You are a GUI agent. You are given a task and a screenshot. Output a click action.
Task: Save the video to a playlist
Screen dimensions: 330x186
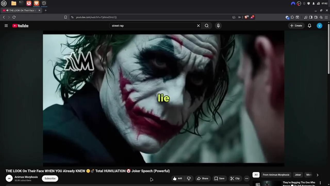pyautogui.click(x=219, y=179)
